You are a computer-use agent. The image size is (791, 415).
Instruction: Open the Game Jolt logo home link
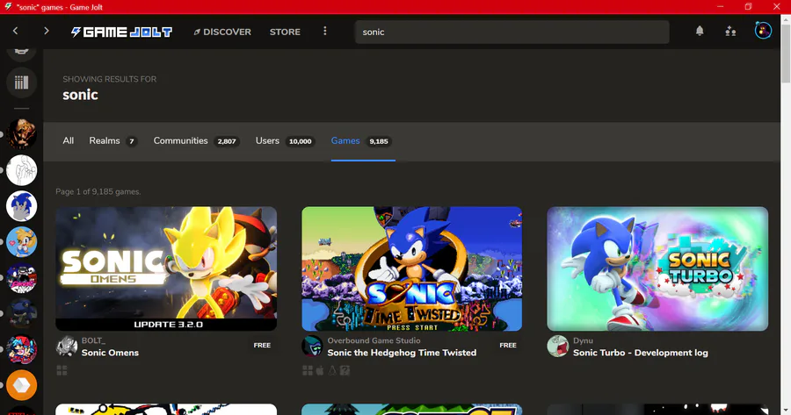click(121, 32)
